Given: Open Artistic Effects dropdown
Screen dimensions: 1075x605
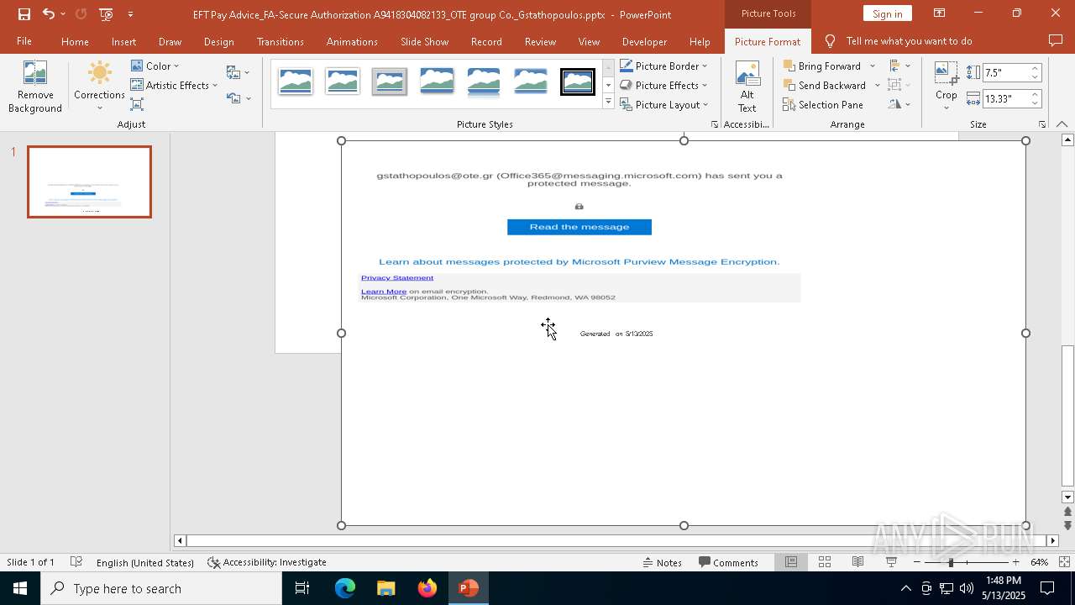Looking at the screenshot, I should pos(174,85).
